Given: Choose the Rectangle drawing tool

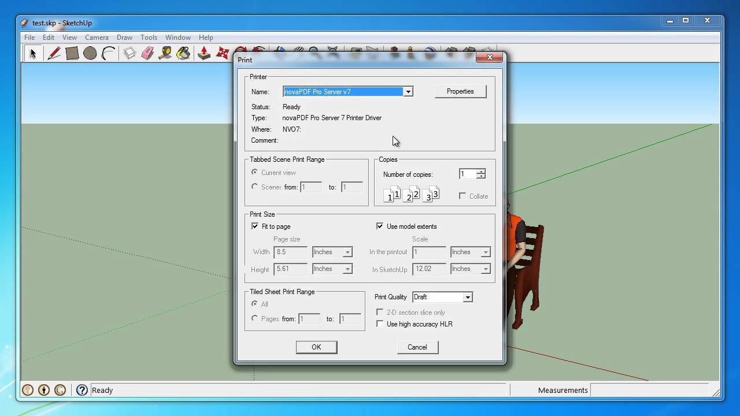Looking at the screenshot, I should [x=72, y=54].
